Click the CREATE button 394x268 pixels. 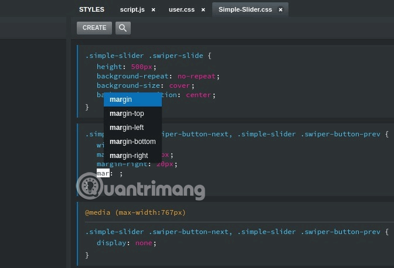(x=94, y=28)
